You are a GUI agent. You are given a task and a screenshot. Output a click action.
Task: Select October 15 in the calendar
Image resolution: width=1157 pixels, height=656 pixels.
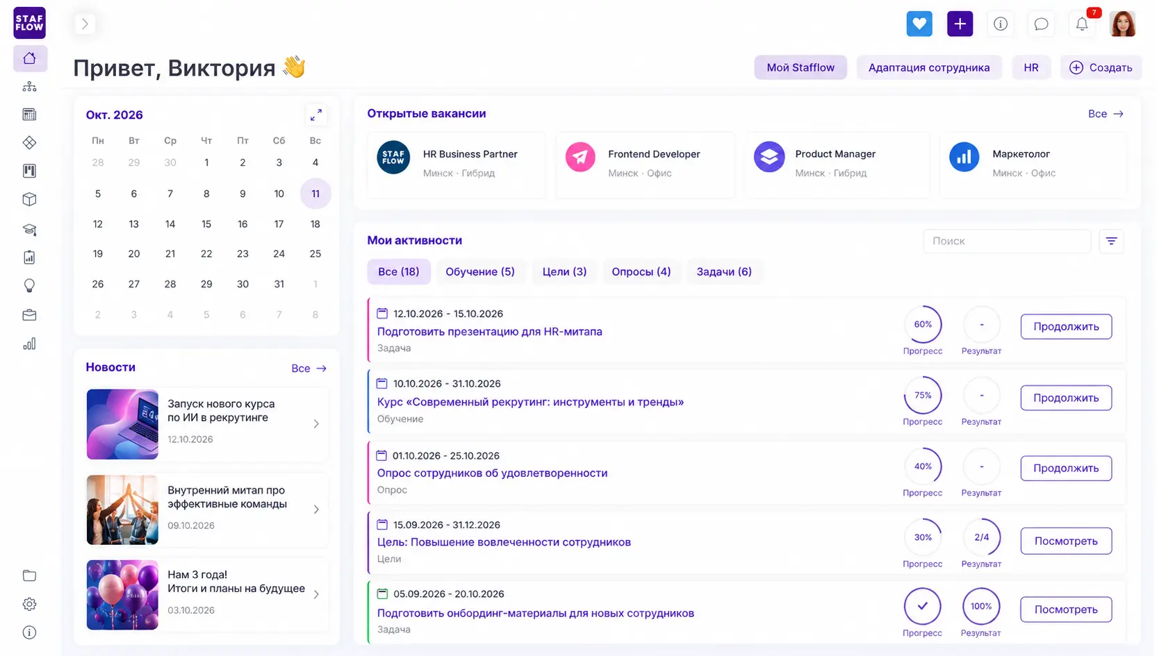(x=206, y=224)
